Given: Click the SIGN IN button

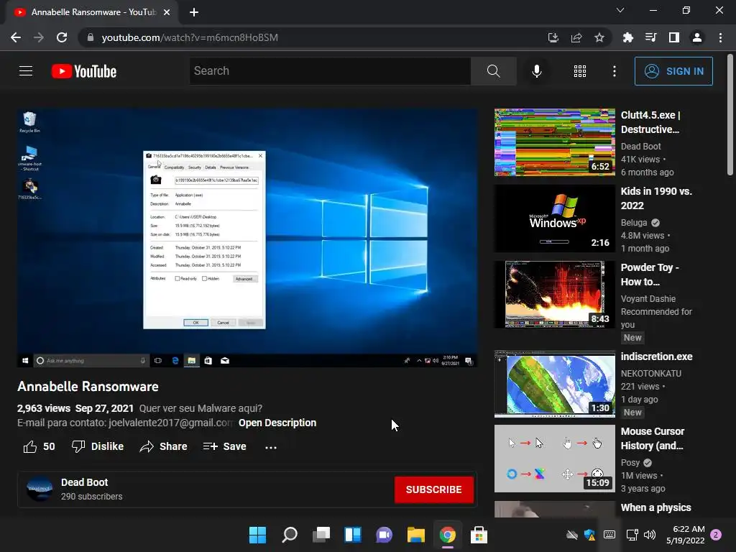Looking at the screenshot, I should pyautogui.click(x=673, y=71).
